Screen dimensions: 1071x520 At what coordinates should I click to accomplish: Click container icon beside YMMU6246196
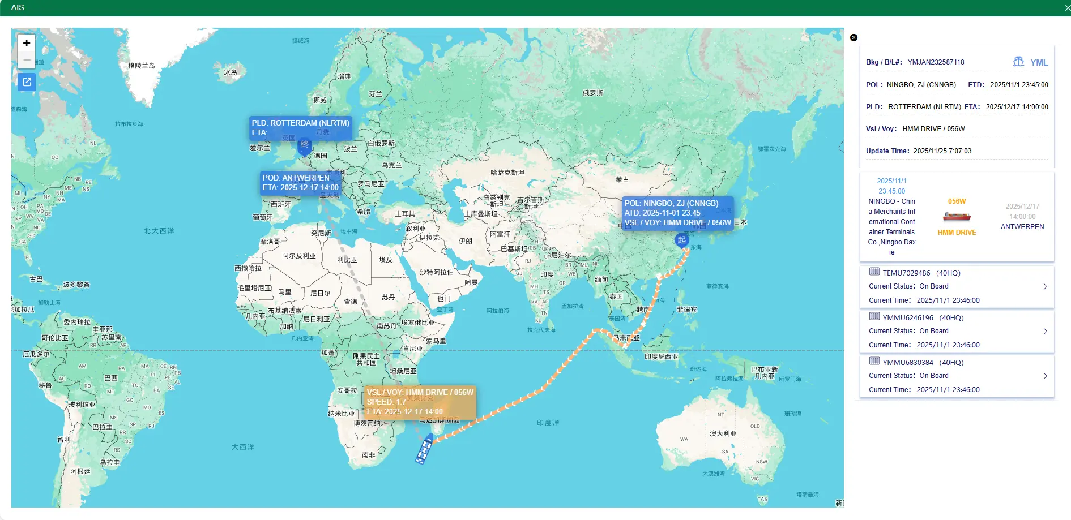point(874,316)
